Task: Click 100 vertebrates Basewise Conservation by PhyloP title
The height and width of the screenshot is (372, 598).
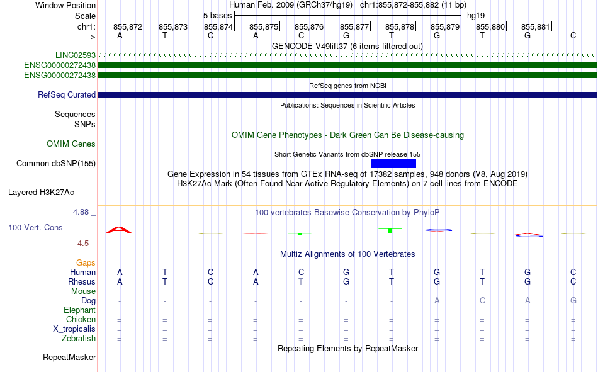Action: [x=347, y=213]
